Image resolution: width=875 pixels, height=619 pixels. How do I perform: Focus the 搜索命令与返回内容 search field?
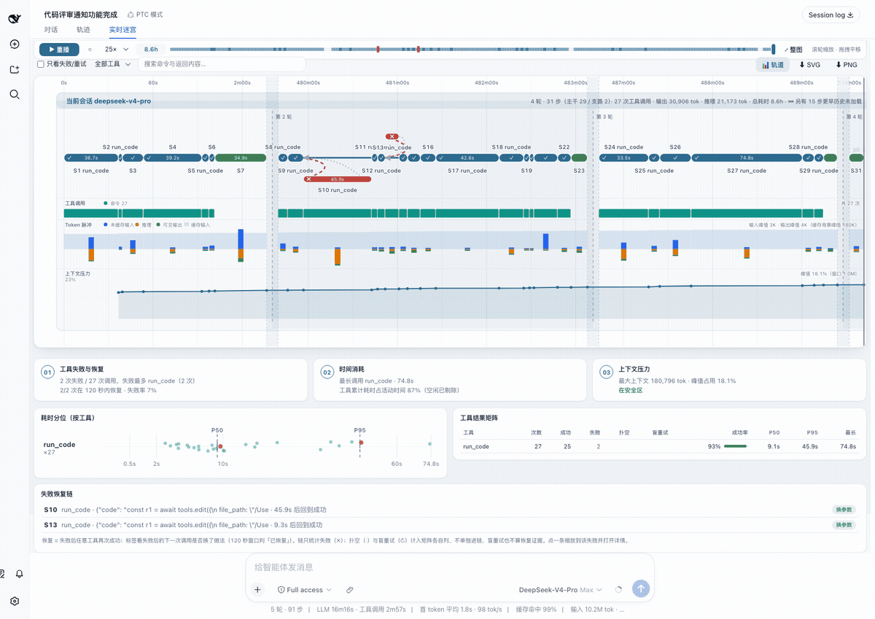[x=222, y=64]
